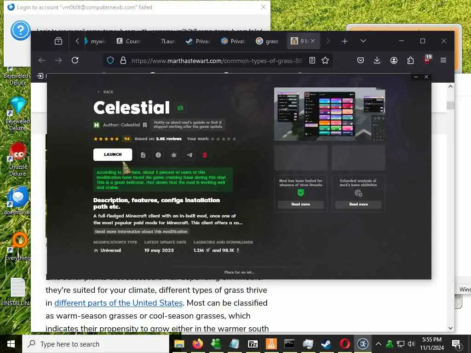Click the uBlock icon with 19 badge

(427, 60)
